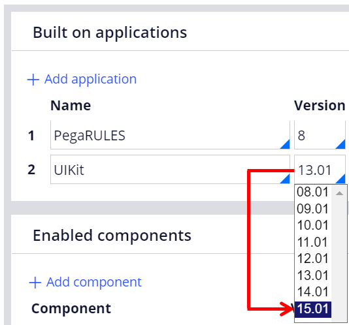Screen dimensions: 349x325
Task: Select version 08.01 option
Action: coord(312,192)
